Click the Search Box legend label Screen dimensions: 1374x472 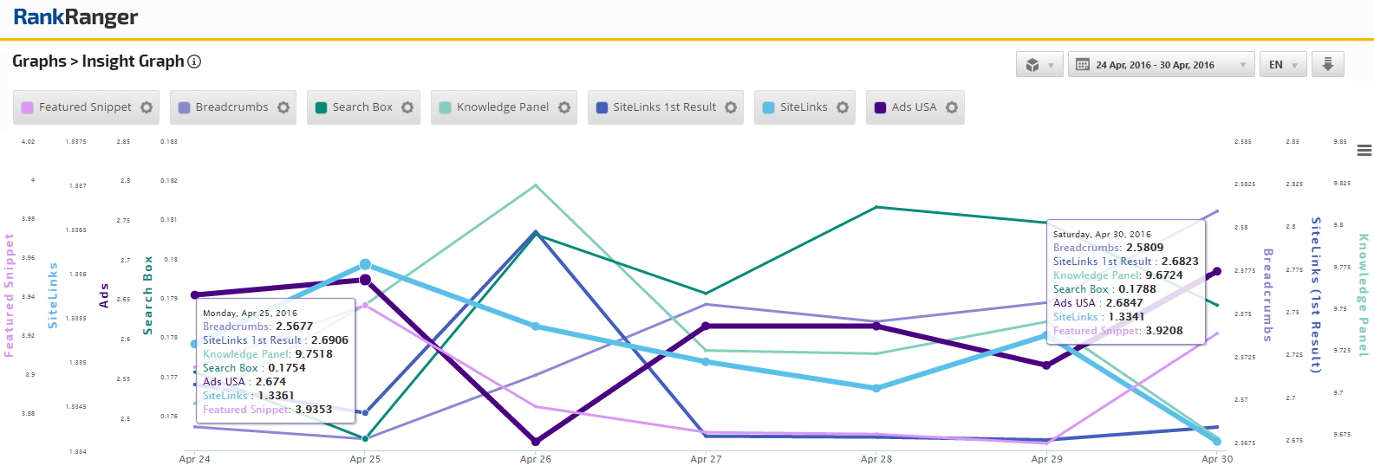[x=362, y=107]
